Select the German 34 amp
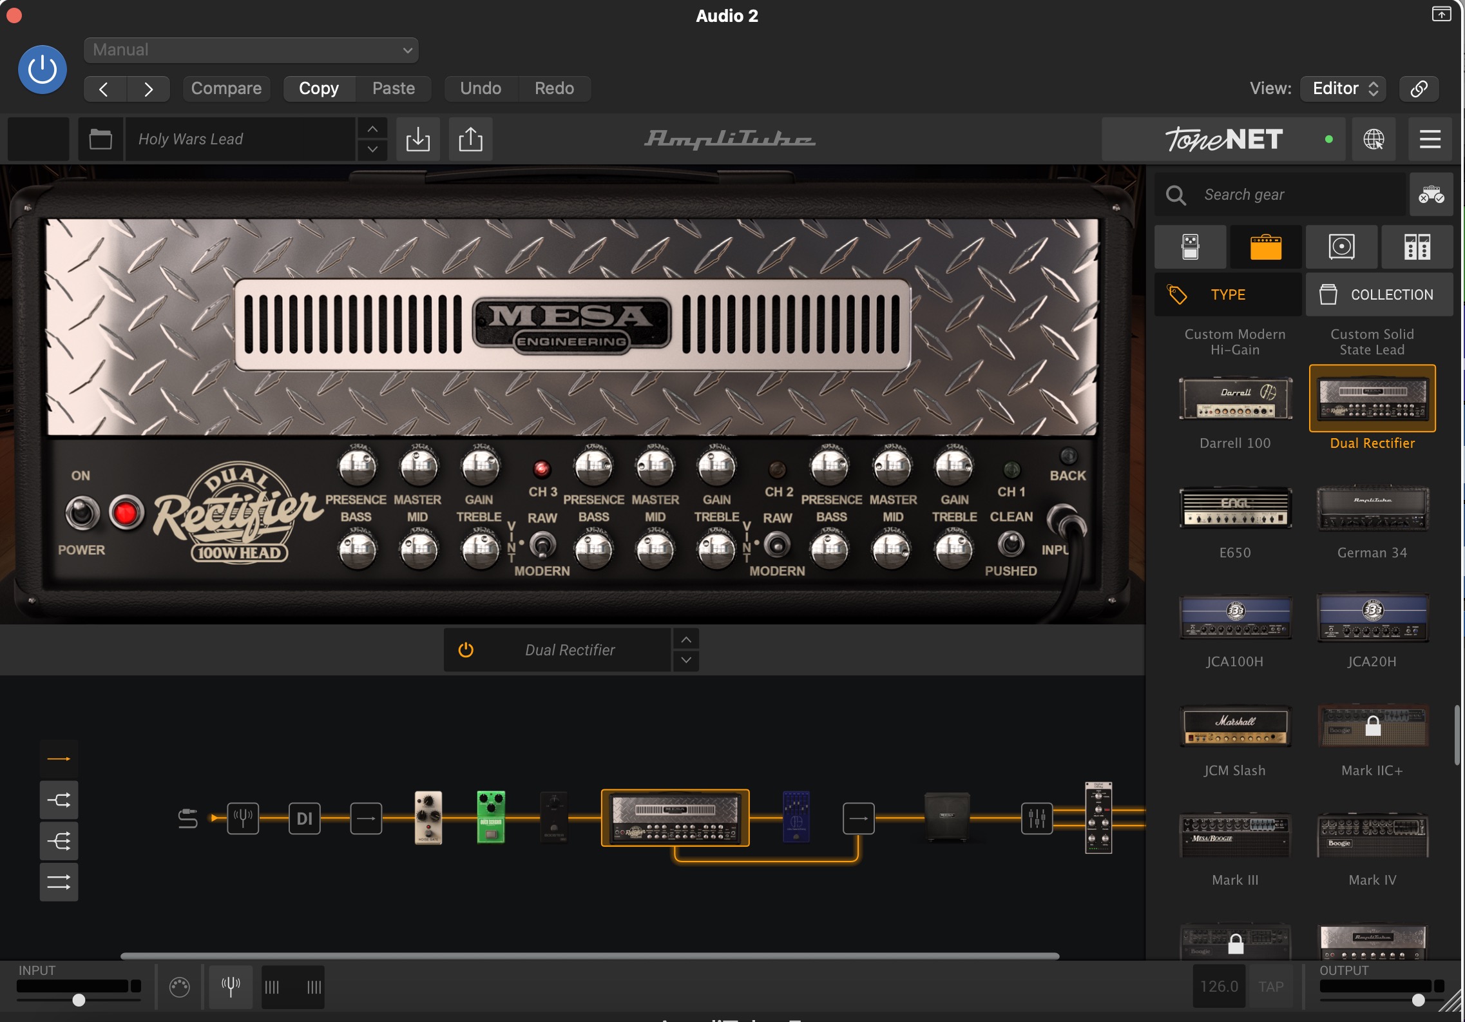 coord(1372,508)
